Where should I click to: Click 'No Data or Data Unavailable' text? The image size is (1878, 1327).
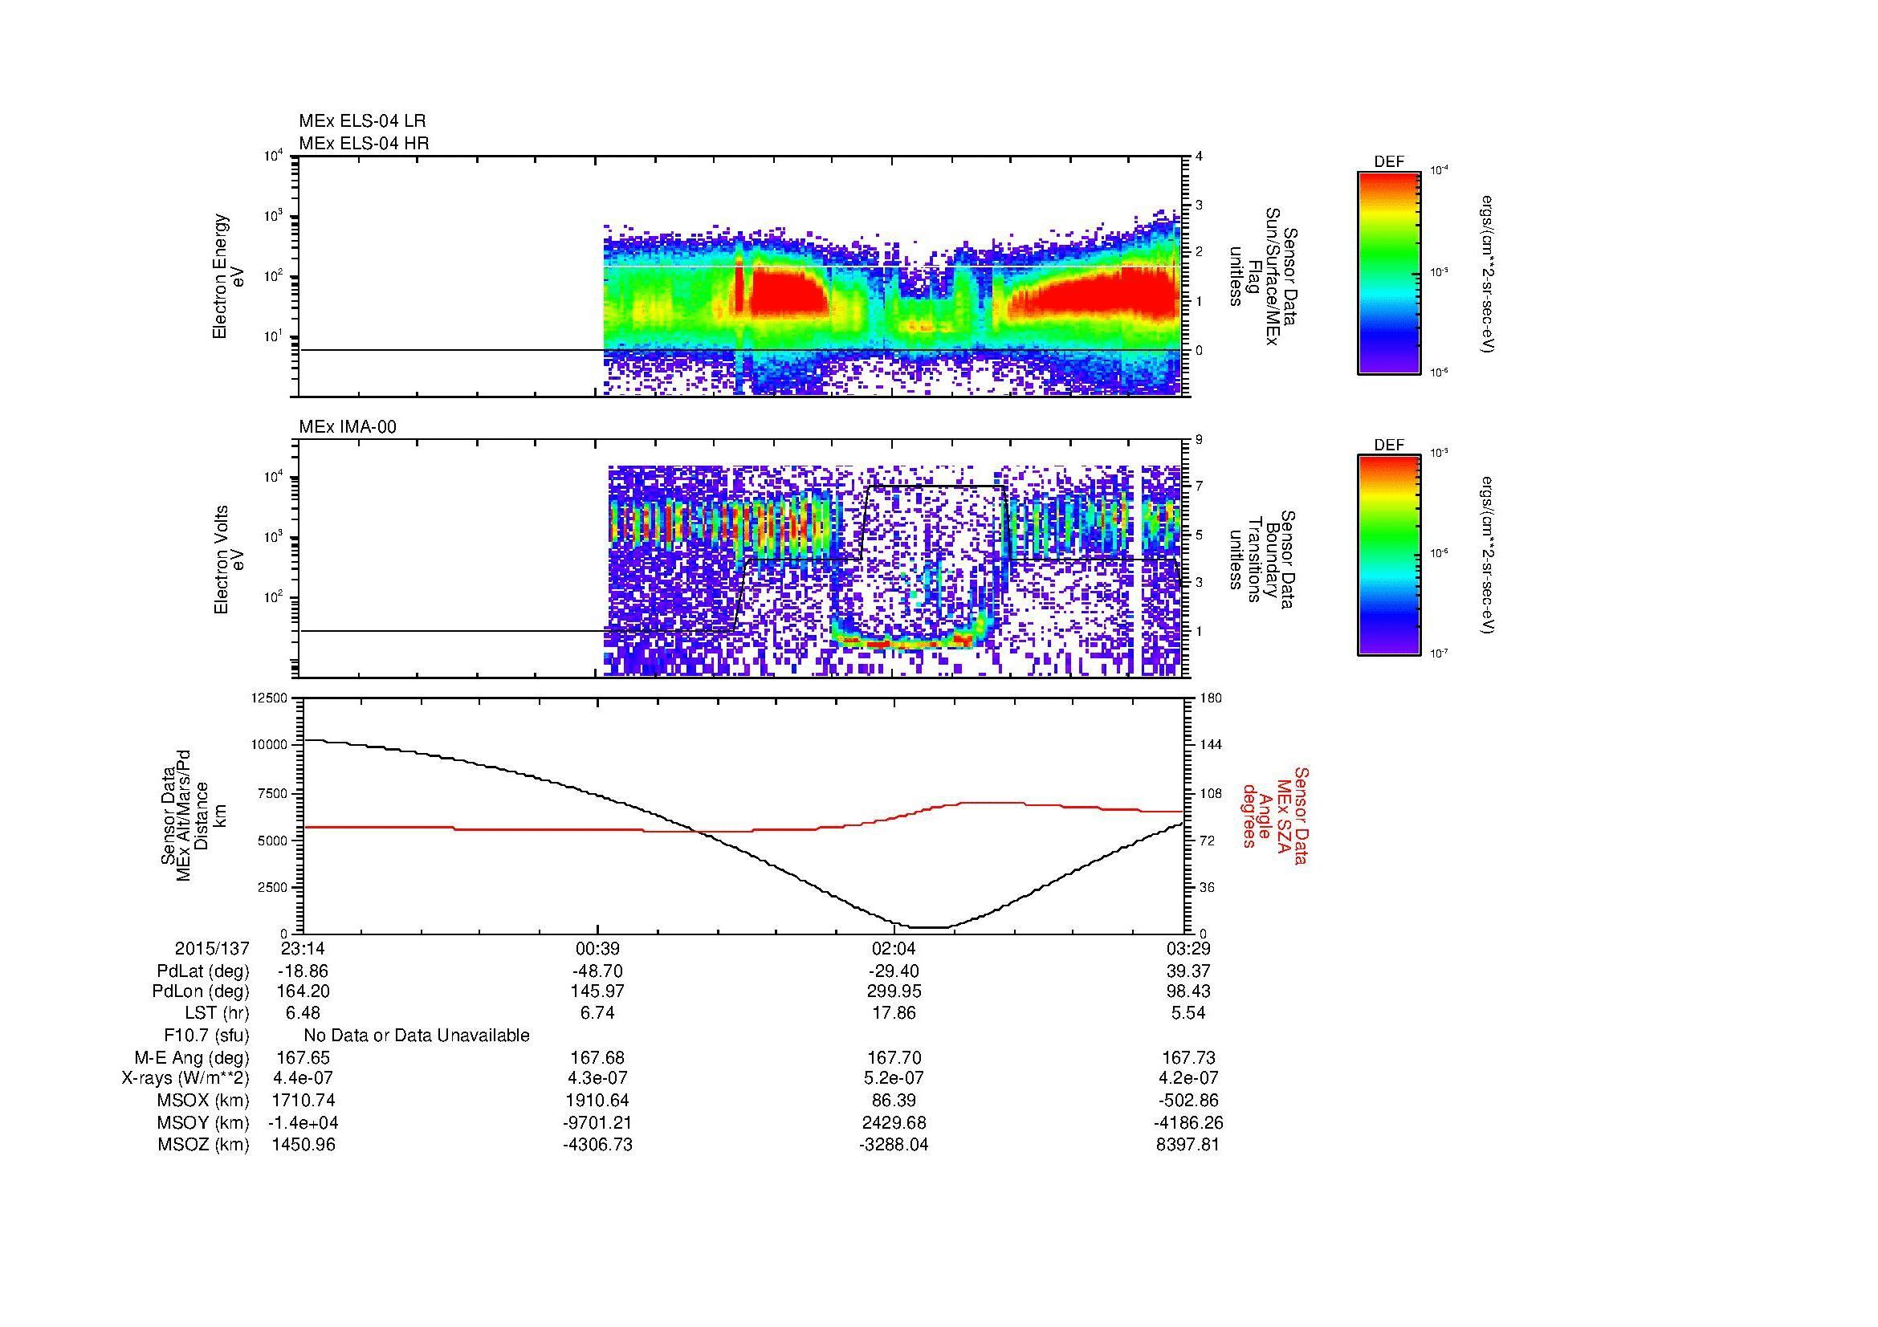click(x=417, y=1036)
